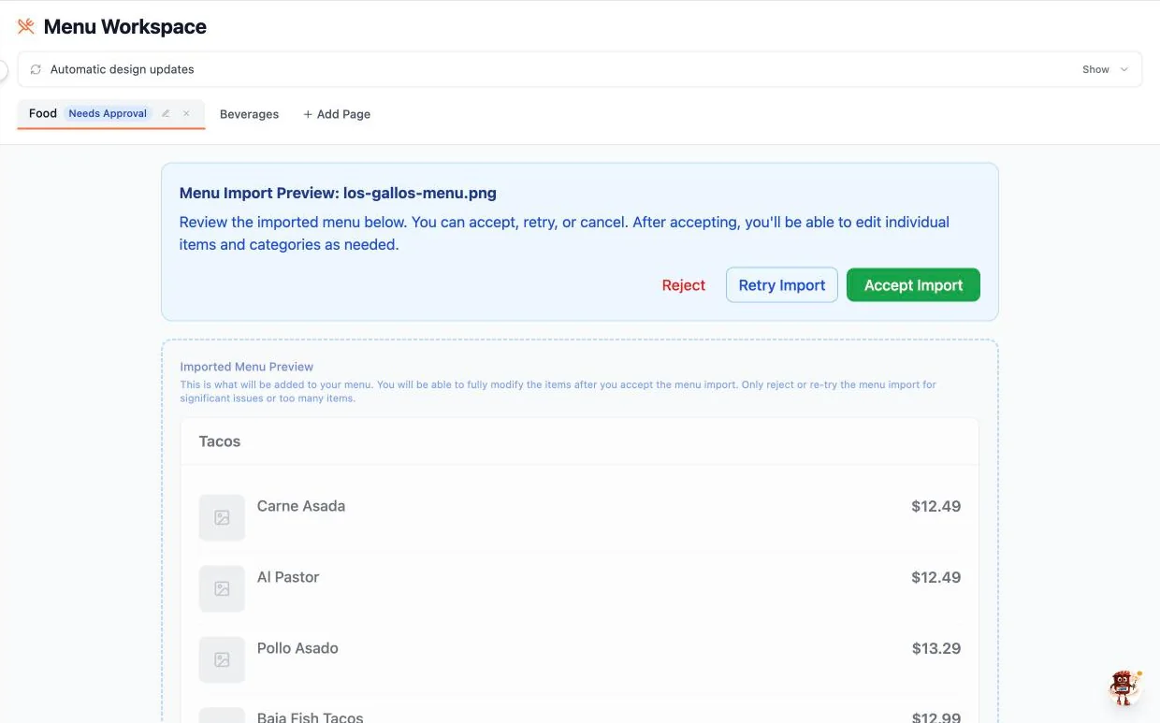Expand Automatic design updates with Show
This screenshot has width=1160, height=723.
(1105, 69)
